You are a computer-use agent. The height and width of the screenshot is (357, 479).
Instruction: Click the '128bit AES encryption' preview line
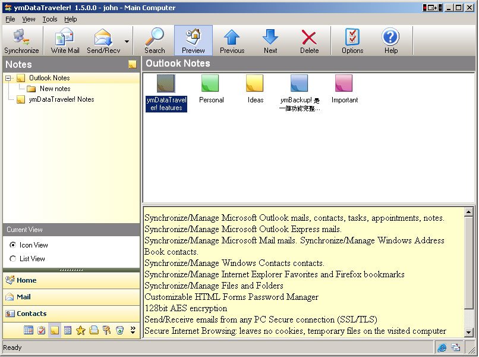[x=186, y=308]
